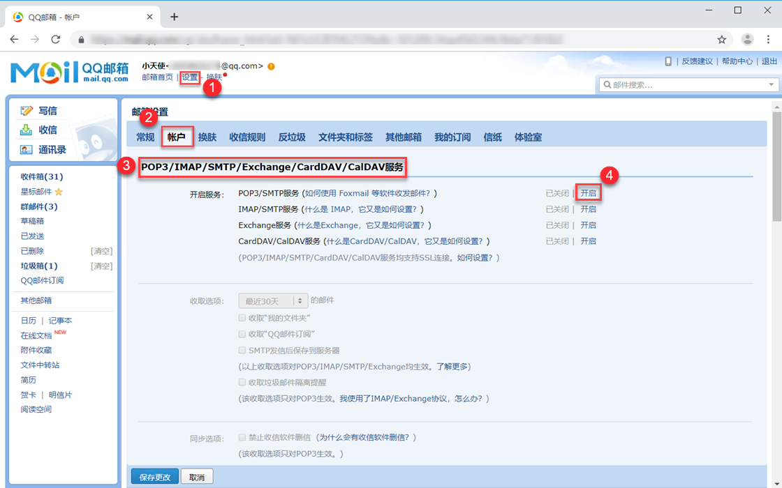Switch to the 常规 settings tab
This screenshot has height=488, width=782.
146,137
